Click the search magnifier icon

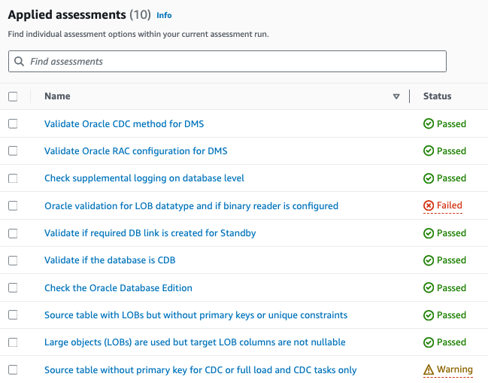click(18, 61)
